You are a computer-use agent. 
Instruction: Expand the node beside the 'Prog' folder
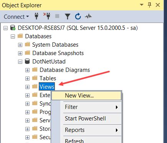[x=27, y=112]
